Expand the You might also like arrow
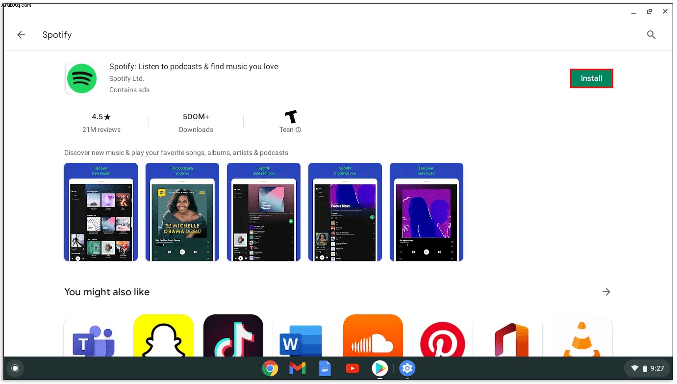Viewport: 677px width, 384px height. [606, 292]
